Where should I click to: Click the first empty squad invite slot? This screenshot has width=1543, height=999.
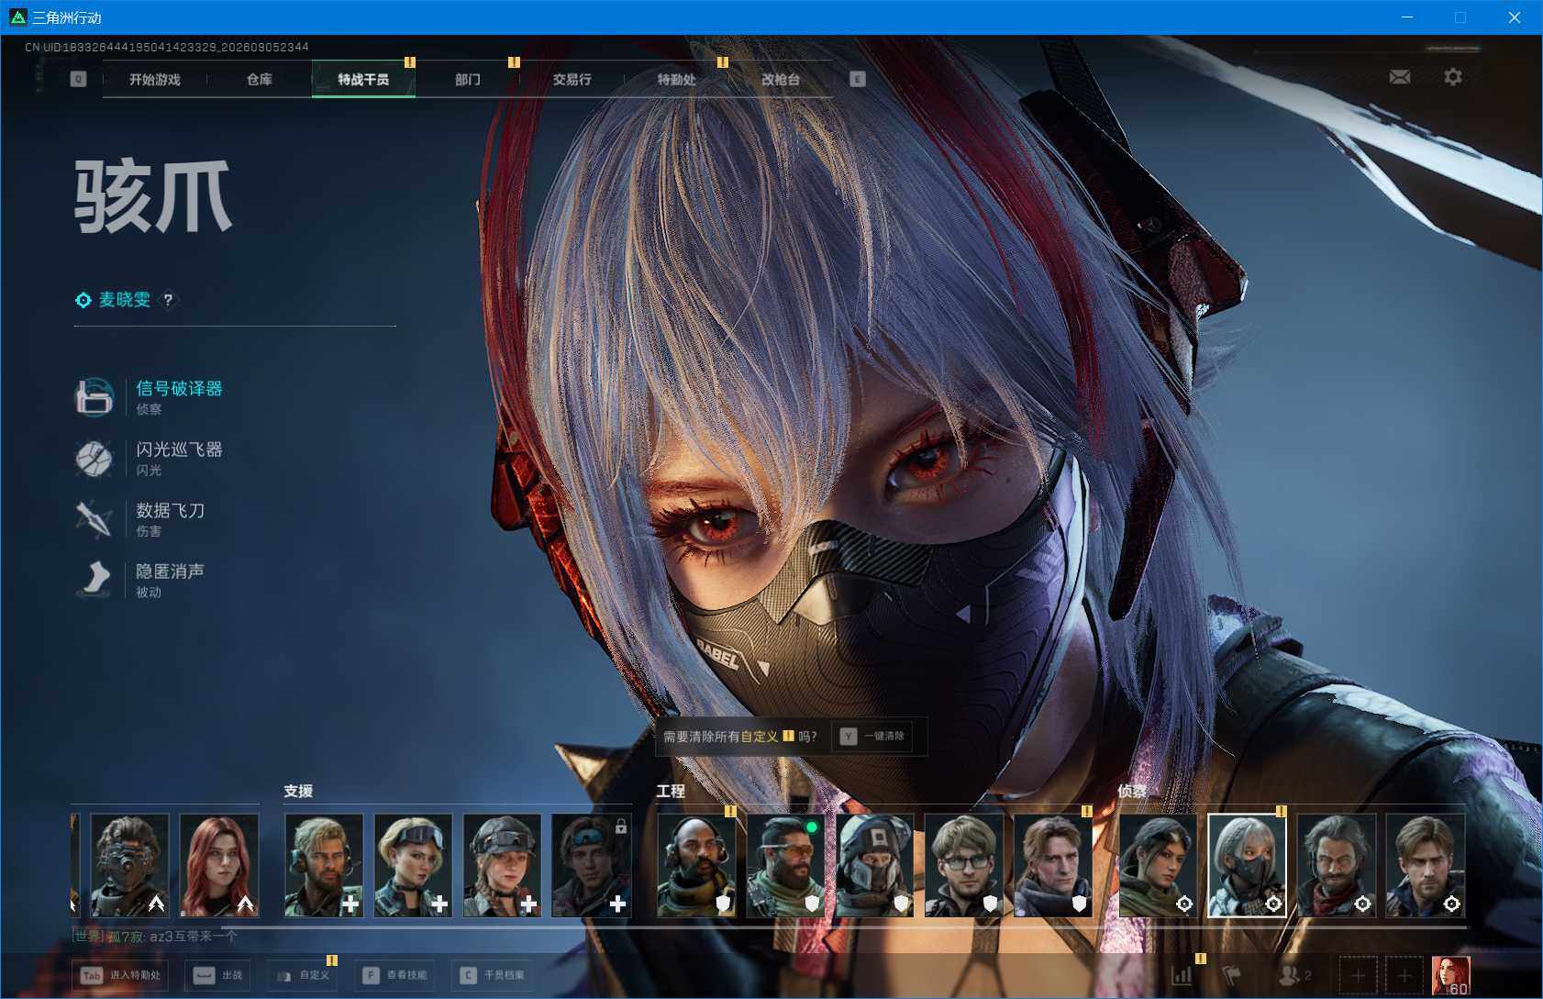pos(1359,975)
